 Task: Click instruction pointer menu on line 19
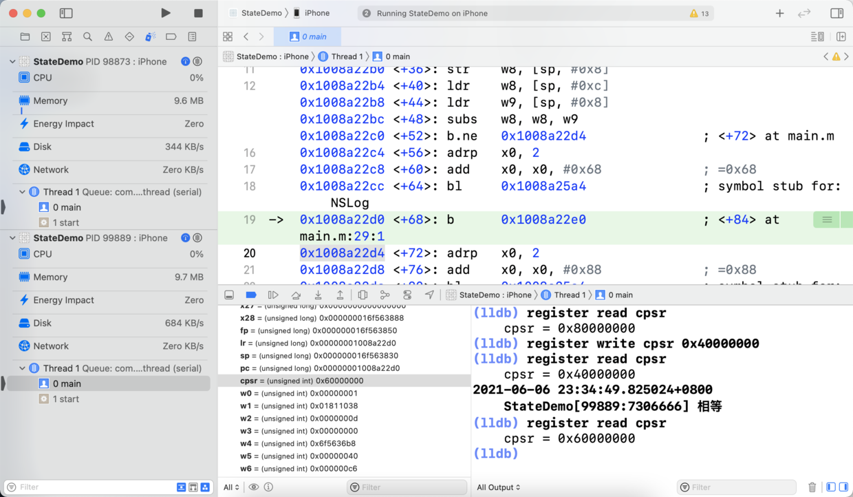pos(827,220)
